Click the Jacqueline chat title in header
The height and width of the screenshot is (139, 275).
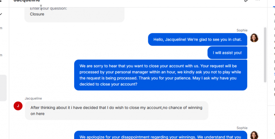coord(26,1)
